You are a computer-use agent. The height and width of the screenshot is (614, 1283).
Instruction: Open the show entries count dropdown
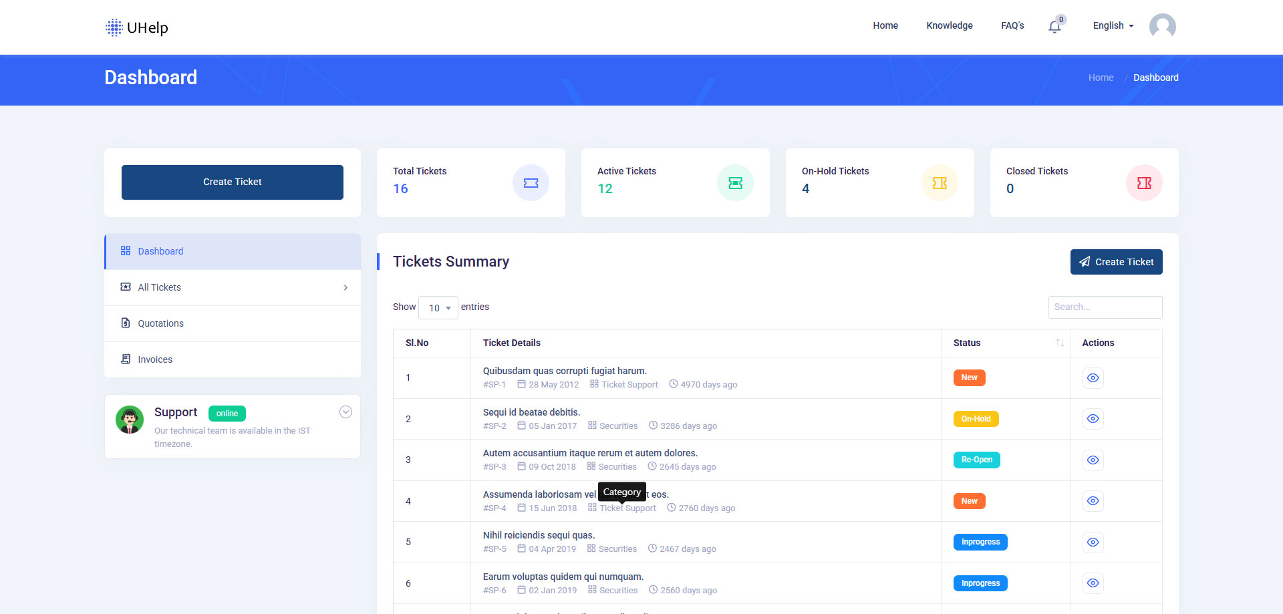pos(438,308)
